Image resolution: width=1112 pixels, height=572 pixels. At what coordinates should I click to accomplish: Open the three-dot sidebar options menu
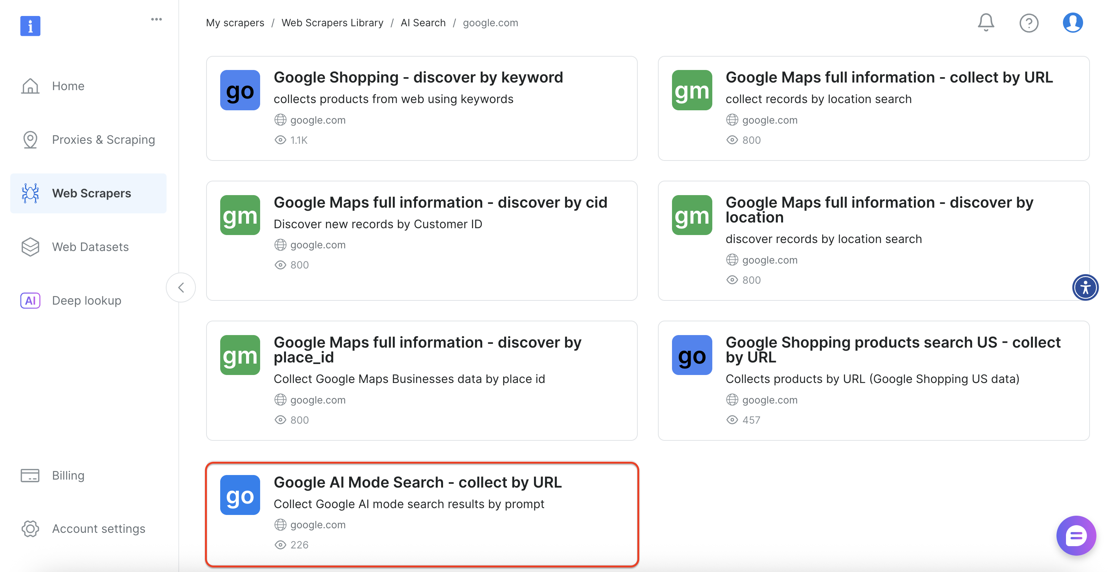point(156,19)
